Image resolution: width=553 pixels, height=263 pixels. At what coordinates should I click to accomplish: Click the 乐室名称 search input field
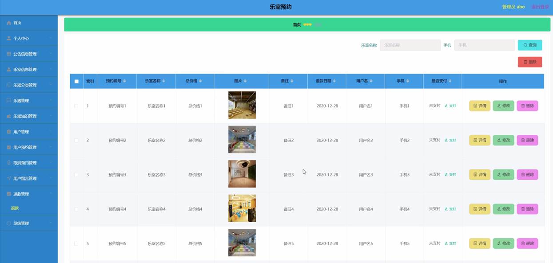(410, 45)
